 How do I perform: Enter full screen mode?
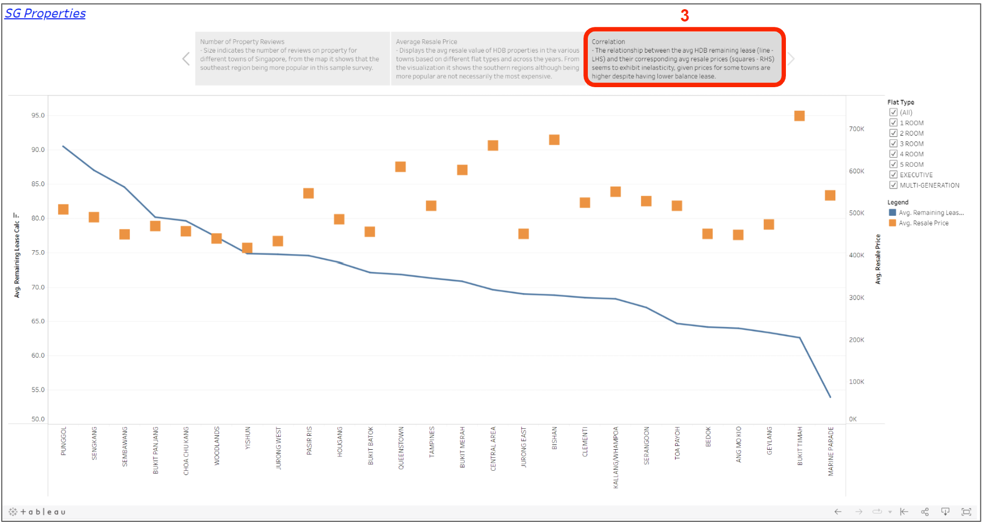pyautogui.click(x=966, y=512)
